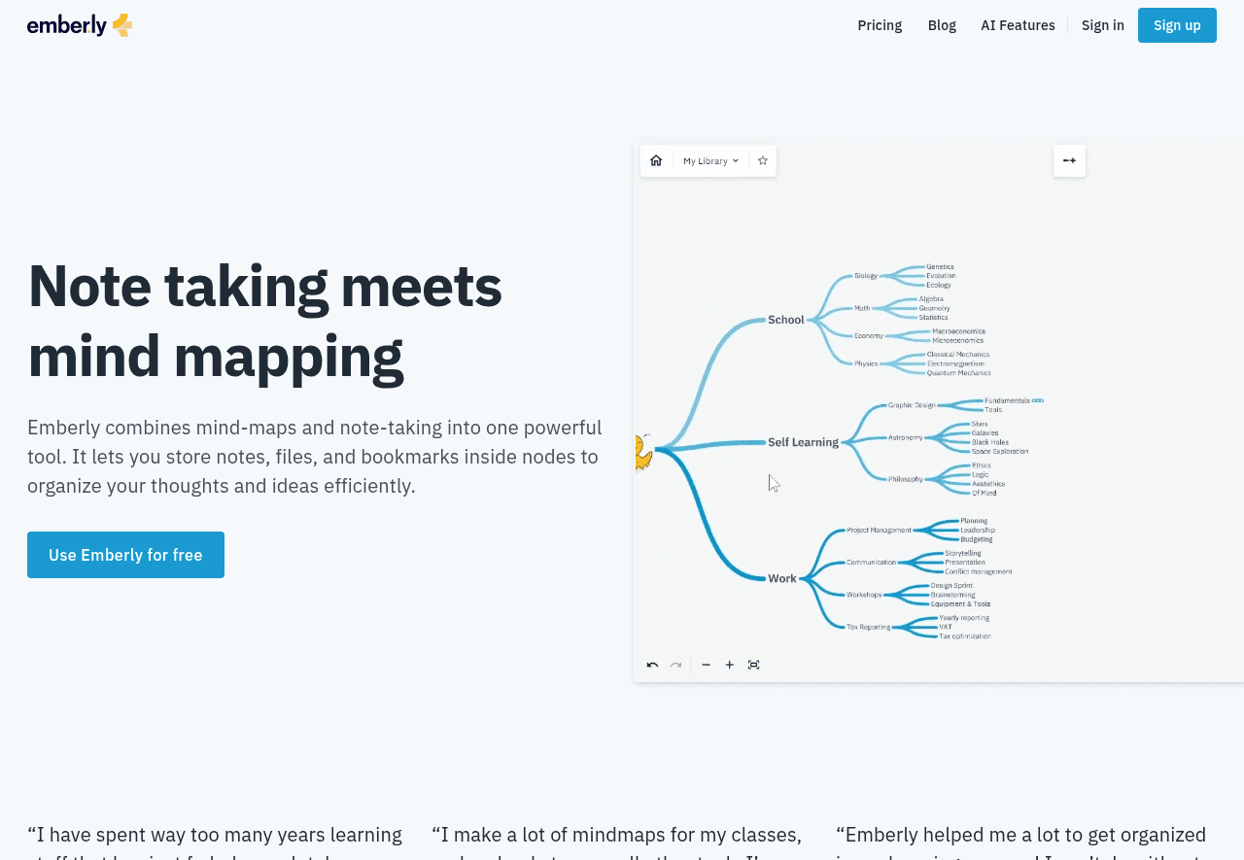1244x860 pixels.
Task: Select the Work node in the mind map
Action: coord(781,578)
